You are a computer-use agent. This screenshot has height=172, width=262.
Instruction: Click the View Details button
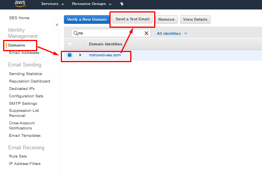[195, 20]
